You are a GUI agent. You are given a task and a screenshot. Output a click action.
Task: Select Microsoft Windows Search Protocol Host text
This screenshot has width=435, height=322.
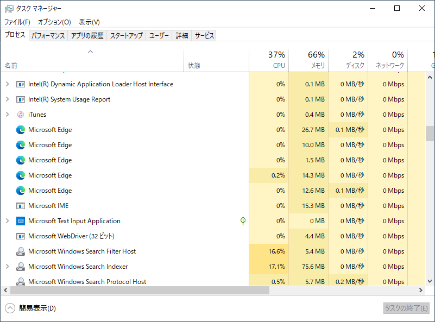tap(87, 282)
